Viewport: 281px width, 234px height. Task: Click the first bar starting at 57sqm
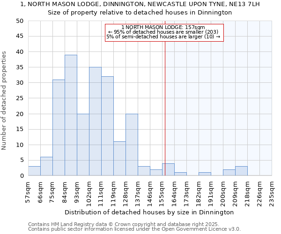point(34,171)
